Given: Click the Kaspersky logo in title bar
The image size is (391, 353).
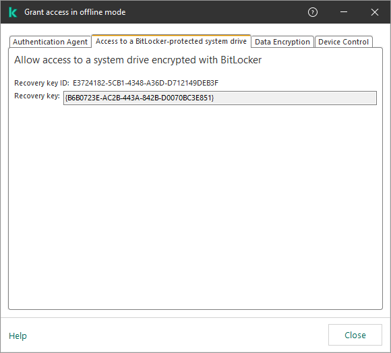Looking at the screenshot, I should tap(13, 12).
